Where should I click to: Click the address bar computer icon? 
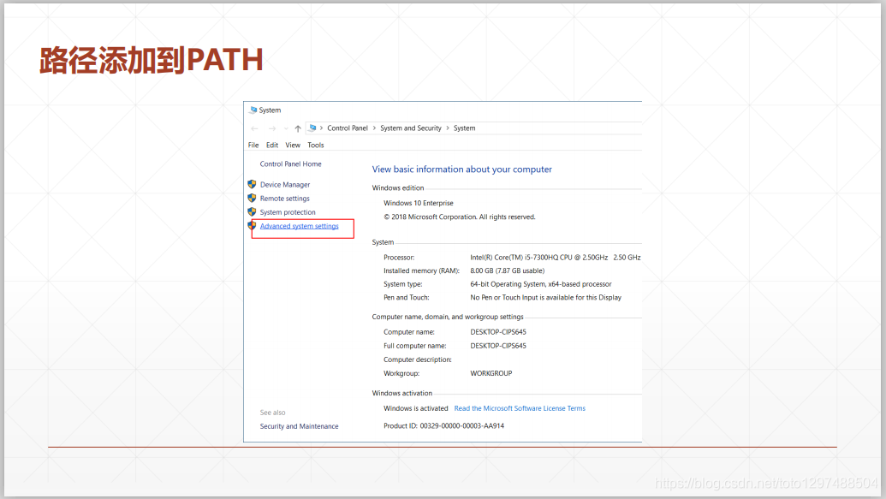click(x=312, y=128)
